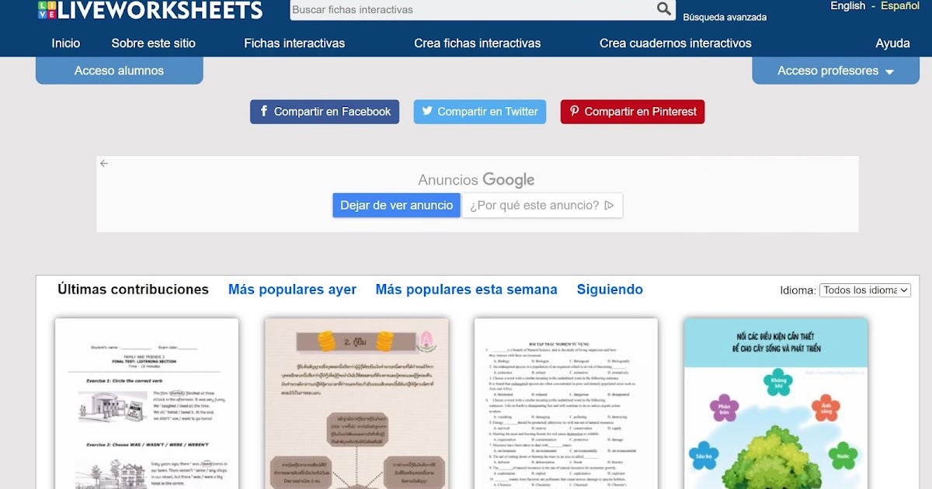Click the ad back arrow icon
The image size is (932, 489).
tap(104, 164)
